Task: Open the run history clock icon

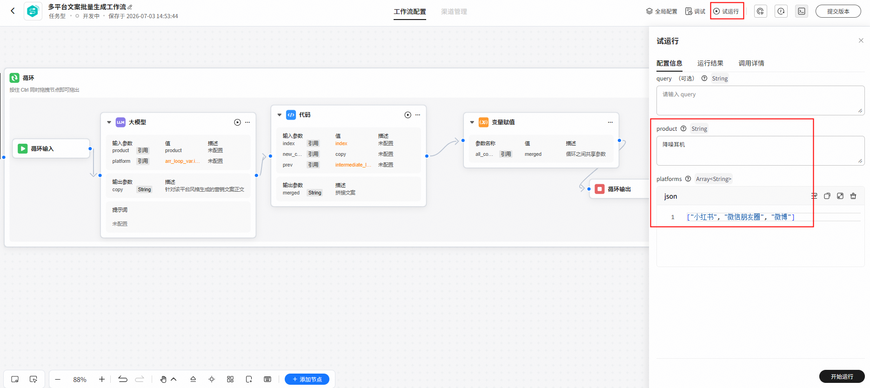Action: point(781,11)
